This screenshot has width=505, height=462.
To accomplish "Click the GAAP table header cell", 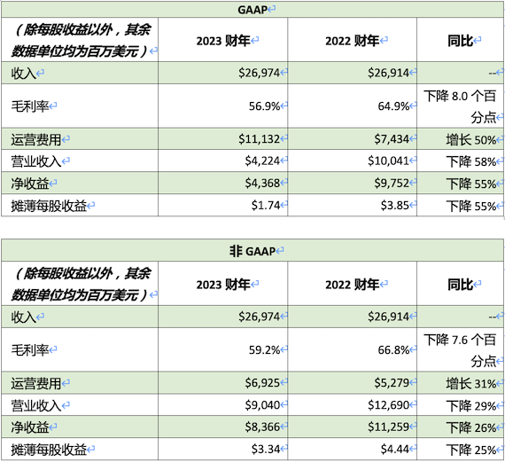I will [x=252, y=10].
